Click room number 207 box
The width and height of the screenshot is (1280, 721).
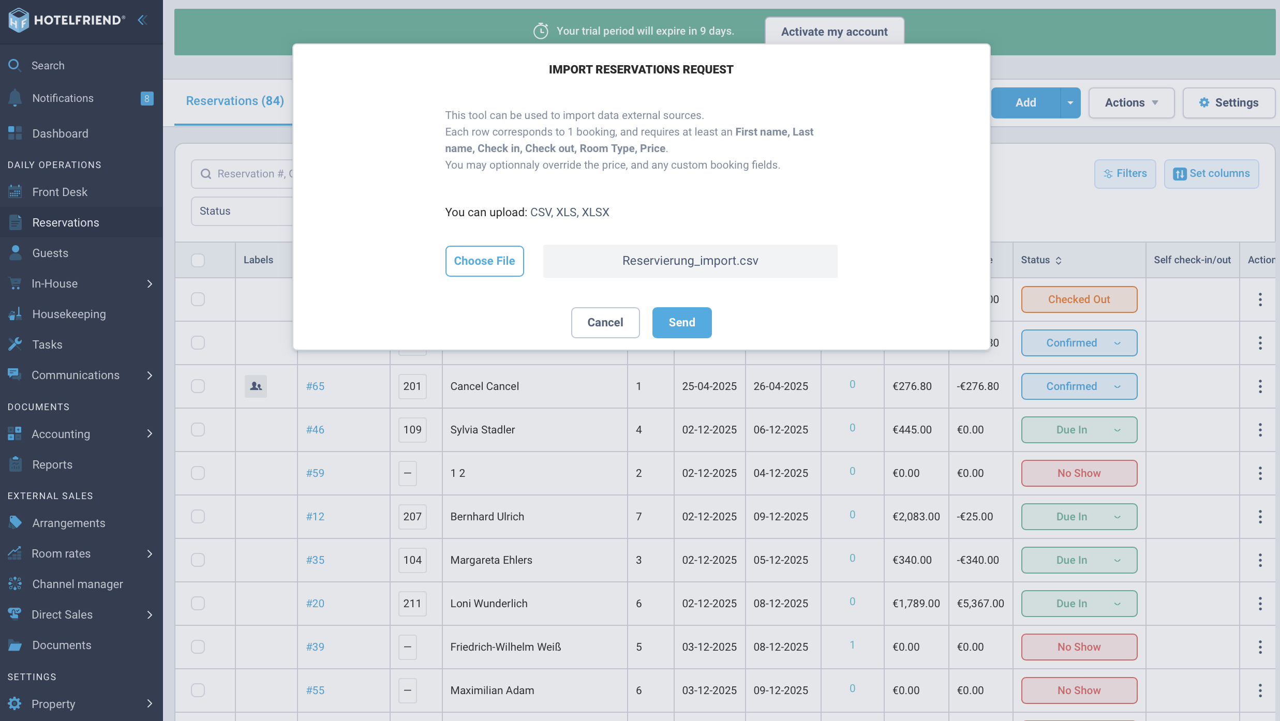coord(412,516)
